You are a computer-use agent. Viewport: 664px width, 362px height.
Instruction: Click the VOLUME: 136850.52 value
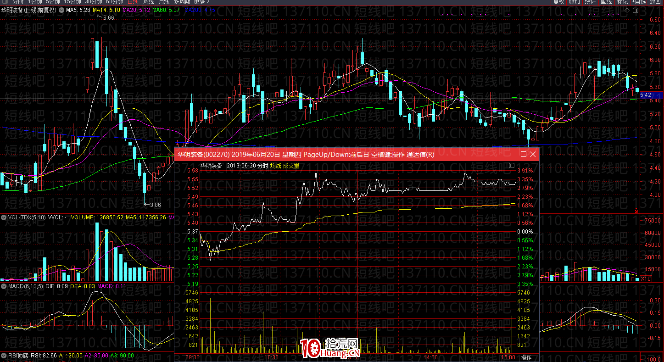pyautogui.click(x=97, y=217)
